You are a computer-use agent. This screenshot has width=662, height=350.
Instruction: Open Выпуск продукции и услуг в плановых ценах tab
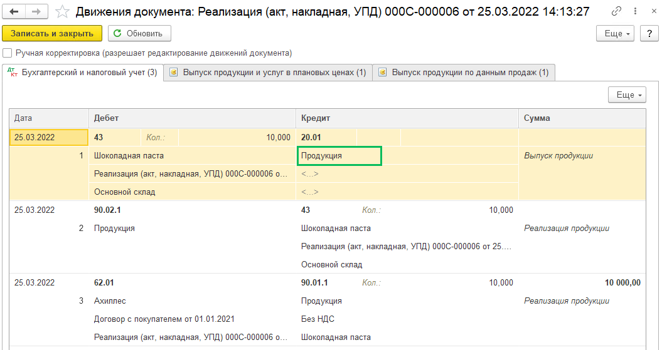(x=268, y=73)
